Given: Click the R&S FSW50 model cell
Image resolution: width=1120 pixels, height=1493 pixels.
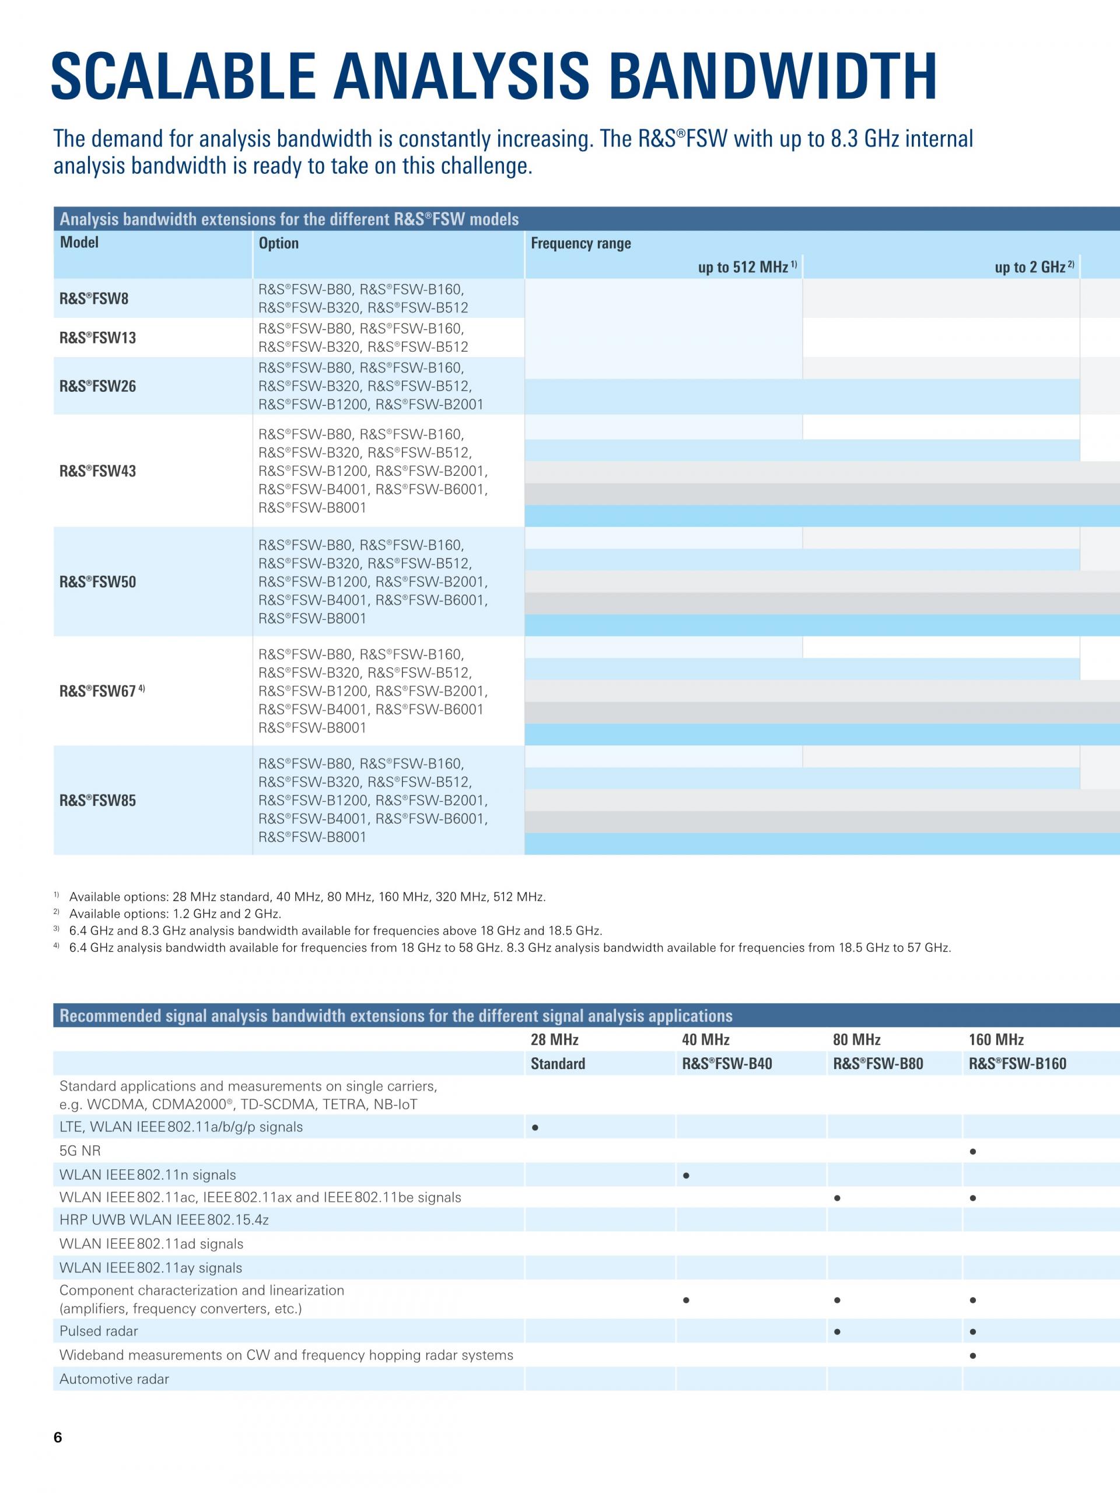Looking at the screenshot, I should (98, 582).
